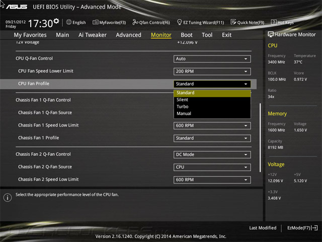Open the CPU Q-Fan Control dropdown
The height and width of the screenshot is (242, 322).
coord(212,59)
